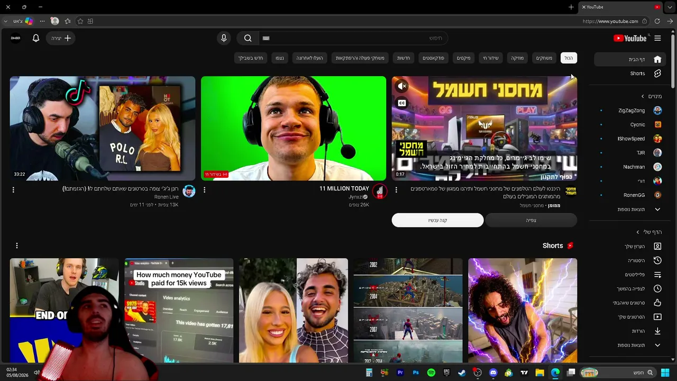Open the RonenGG channel
Viewport: 677px width, 381px height.
pyautogui.click(x=630, y=195)
